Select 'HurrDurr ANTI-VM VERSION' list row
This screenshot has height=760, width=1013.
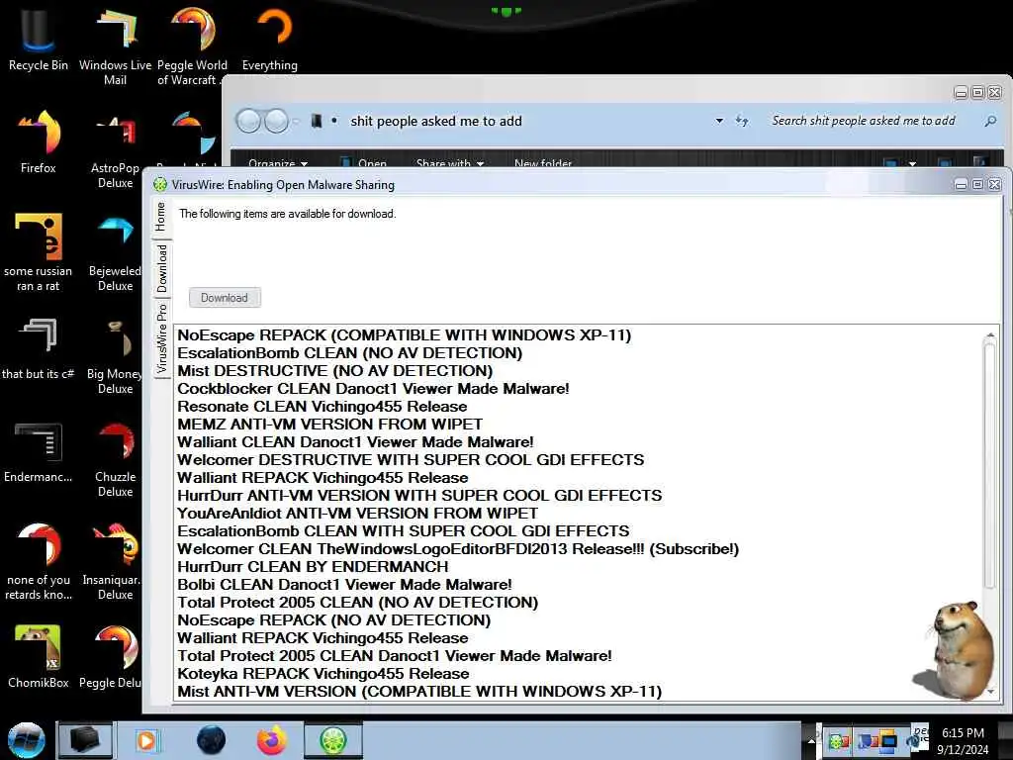[x=419, y=495]
